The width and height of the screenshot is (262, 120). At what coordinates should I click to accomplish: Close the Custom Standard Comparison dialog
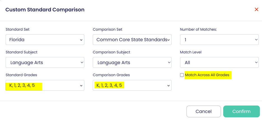pyautogui.click(x=256, y=10)
